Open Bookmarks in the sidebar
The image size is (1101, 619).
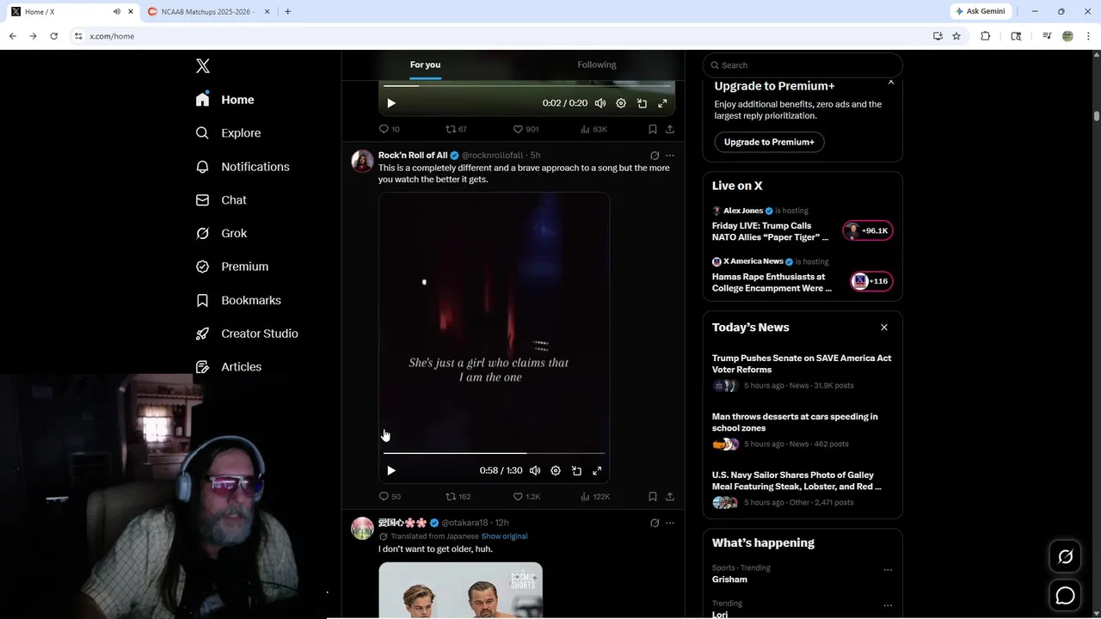238,300
